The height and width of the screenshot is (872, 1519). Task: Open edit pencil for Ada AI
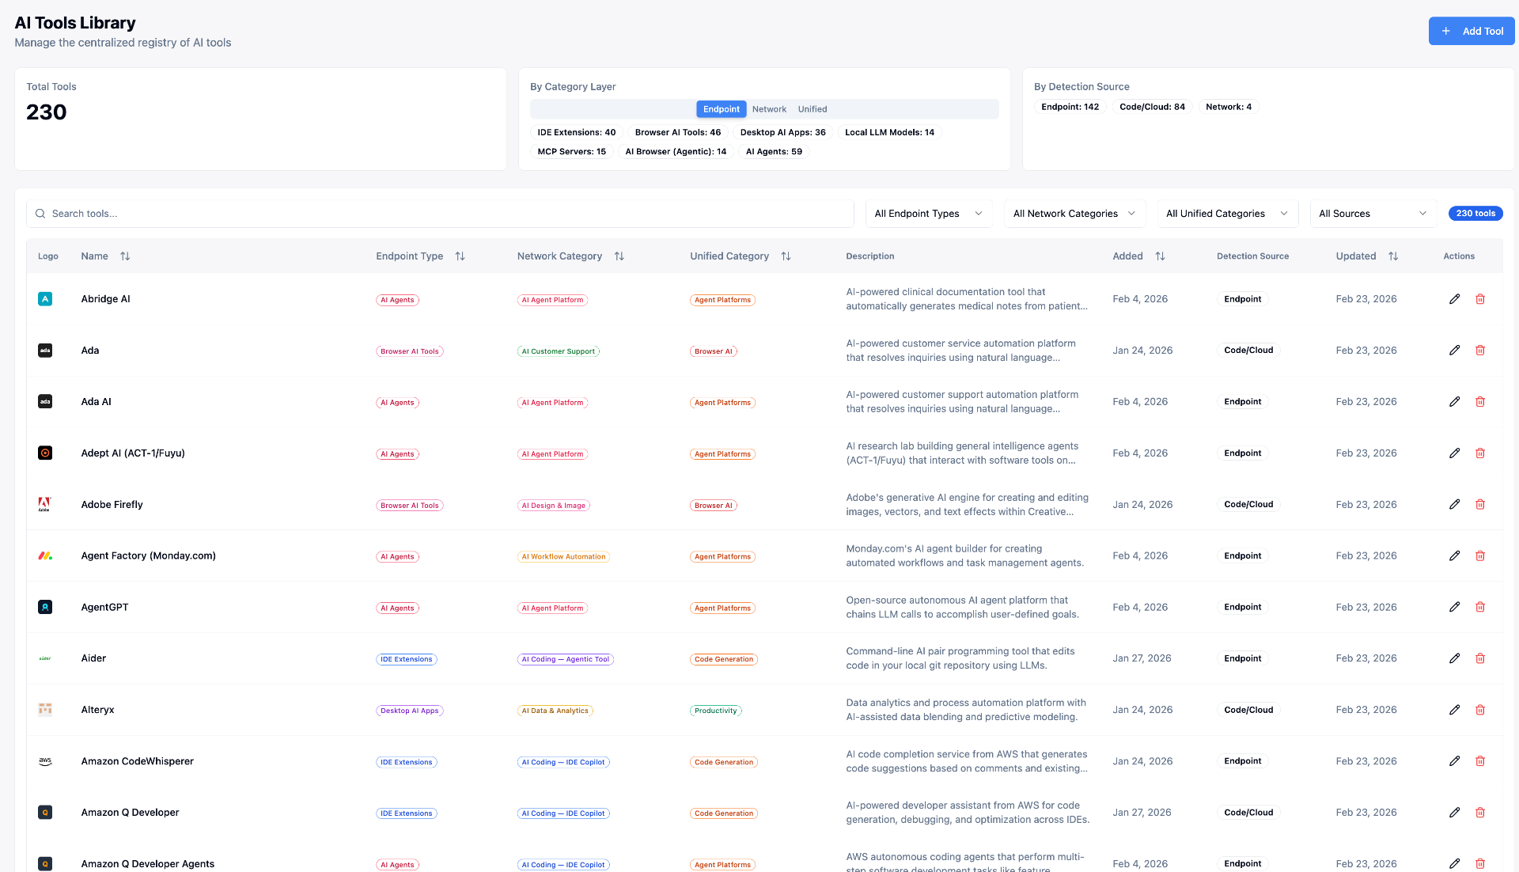[x=1454, y=402]
